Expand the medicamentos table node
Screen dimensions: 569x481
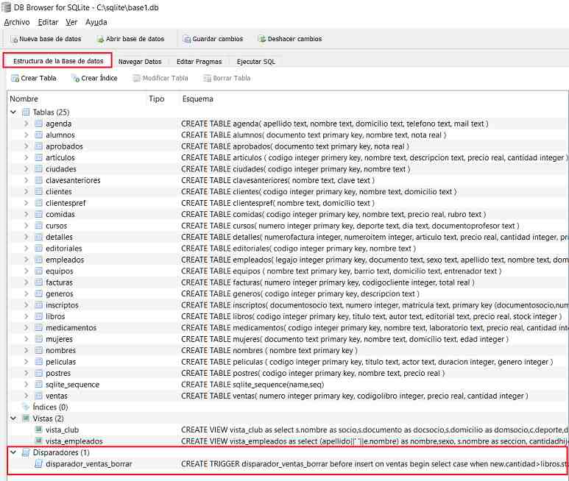(x=26, y=328)
